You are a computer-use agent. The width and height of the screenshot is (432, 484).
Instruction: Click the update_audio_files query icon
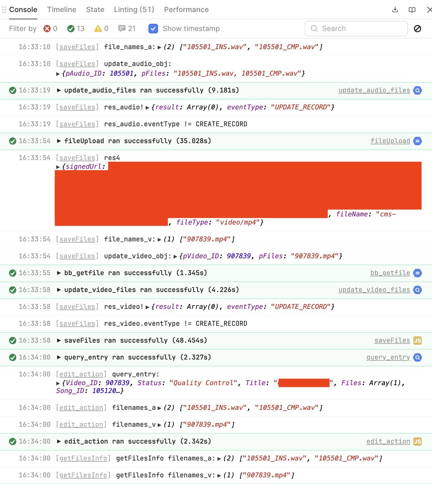[x=417, y=90]
